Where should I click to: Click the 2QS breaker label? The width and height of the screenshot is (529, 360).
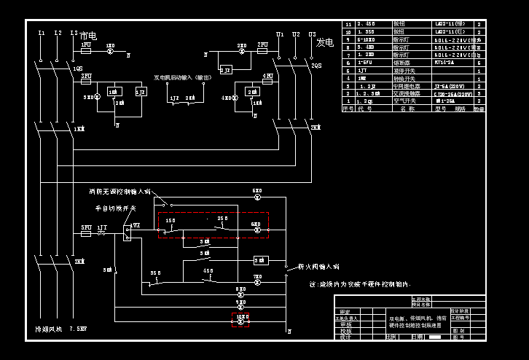tap(316, 66)
